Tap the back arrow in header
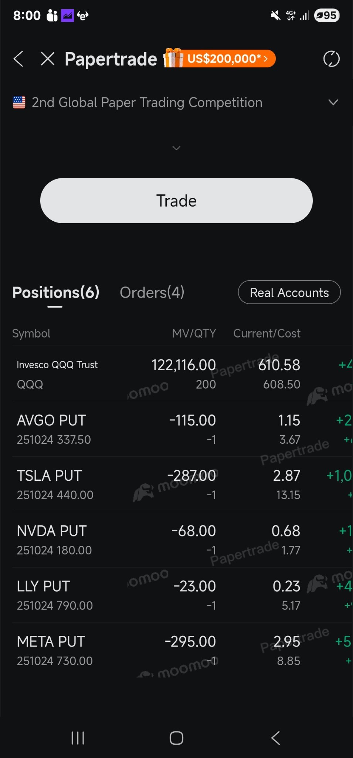Screen dimensions: 353x758 point(18,59)
